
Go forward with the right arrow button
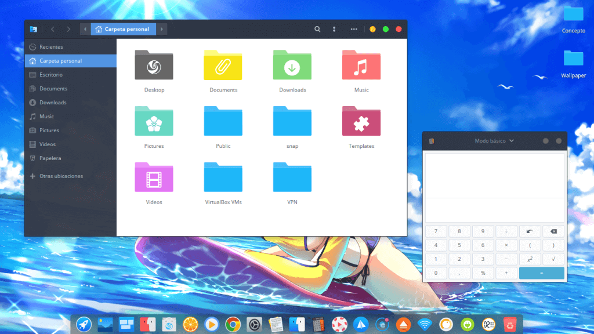coord(68,29)
